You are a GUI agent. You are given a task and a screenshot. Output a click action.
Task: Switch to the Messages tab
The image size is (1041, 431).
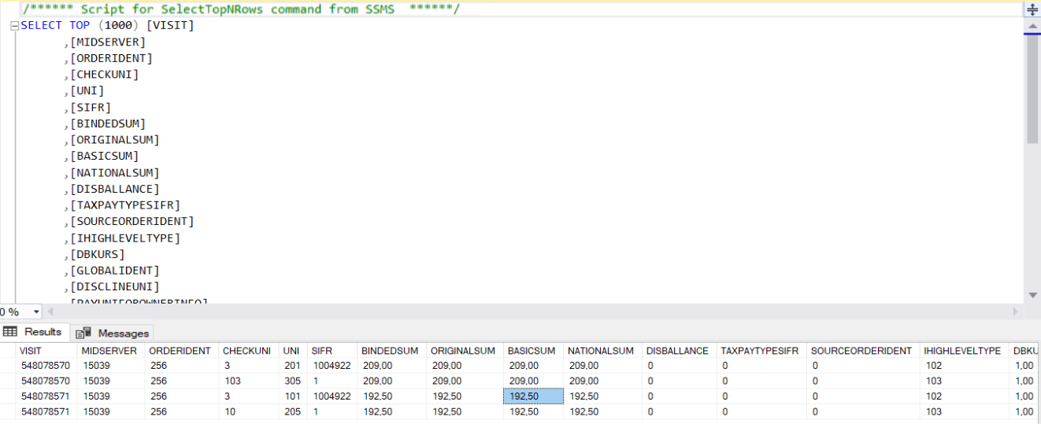tap(113, 333)
